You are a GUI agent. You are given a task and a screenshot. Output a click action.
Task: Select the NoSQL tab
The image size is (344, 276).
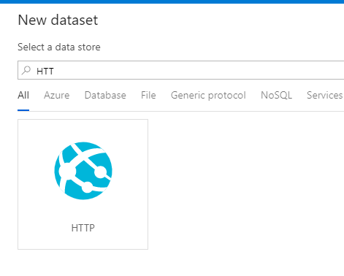pos(276,95)
